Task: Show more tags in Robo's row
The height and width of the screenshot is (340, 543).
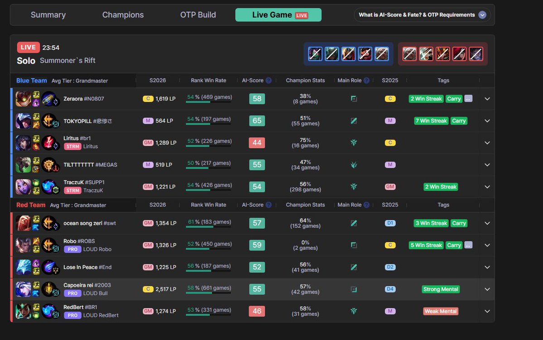Action: (x=468, y=245)
